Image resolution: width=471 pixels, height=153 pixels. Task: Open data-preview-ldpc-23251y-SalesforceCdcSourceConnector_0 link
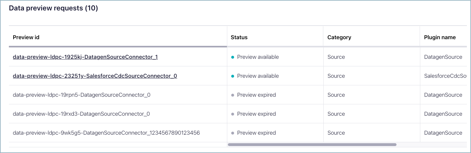pyautogui.click(x=95, y=76)
